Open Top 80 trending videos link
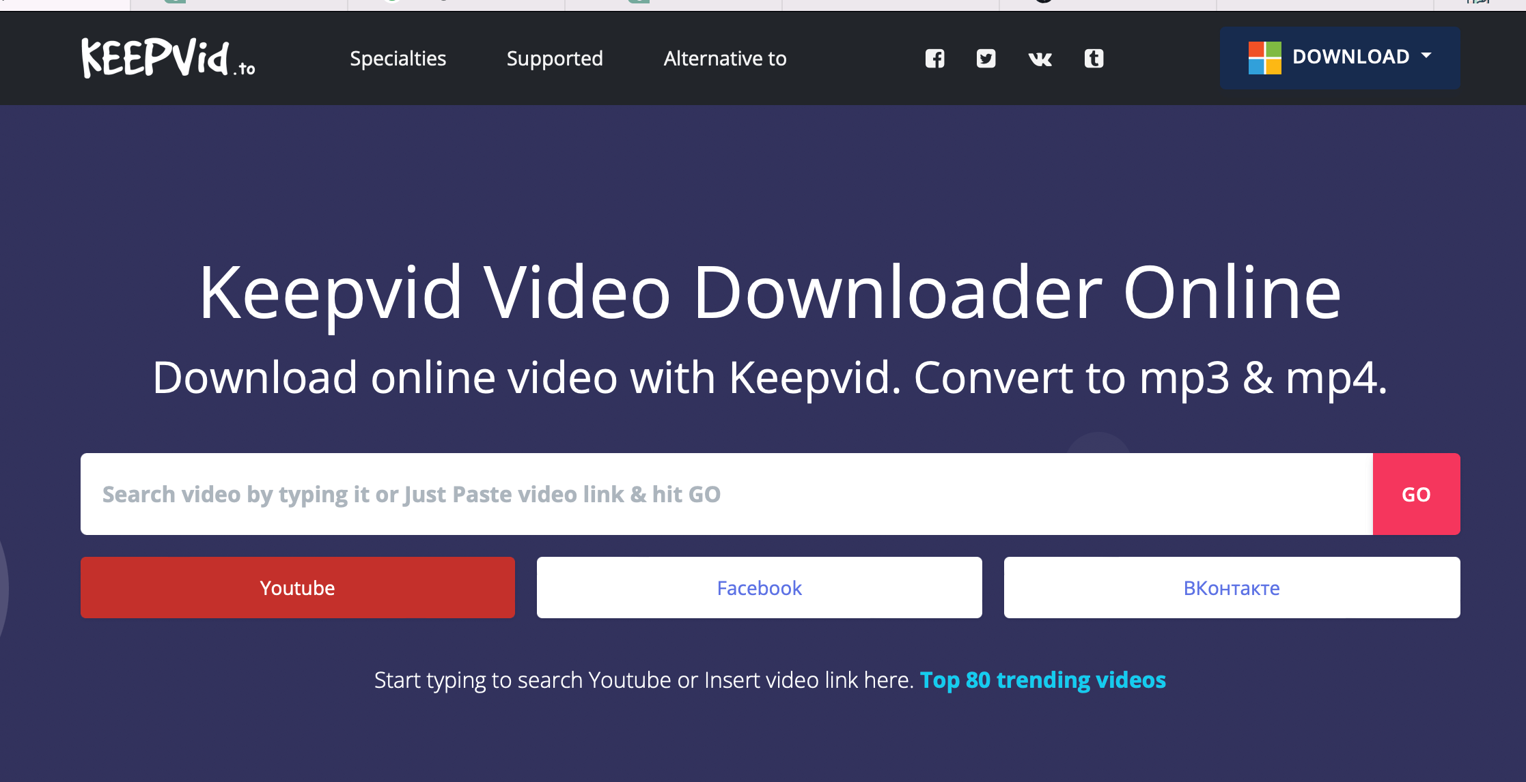 pyautogui.click(x=1042, y=680)
